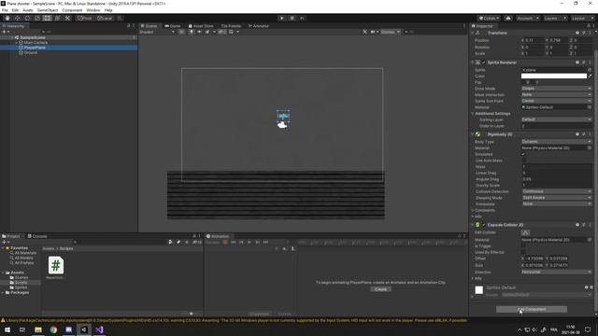Open the Window menu

pos(93,10)
